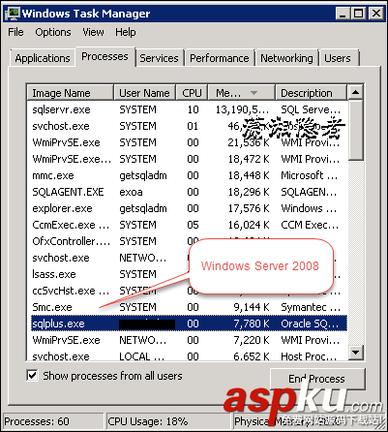Select WmiPrvSE.exe with 18,472 K memory
This screenshot has height=432, width=388.
189,159
